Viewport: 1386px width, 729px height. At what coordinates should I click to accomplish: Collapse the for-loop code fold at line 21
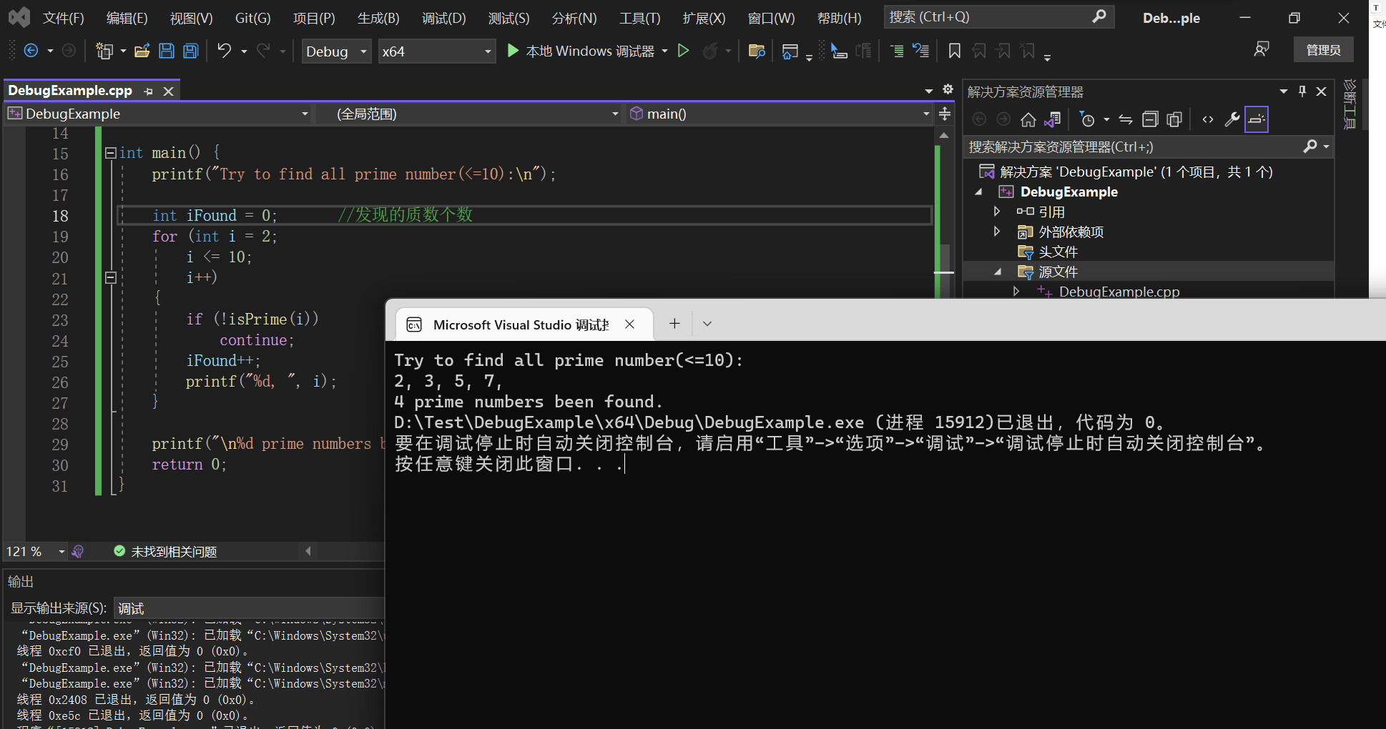(110, 277)
